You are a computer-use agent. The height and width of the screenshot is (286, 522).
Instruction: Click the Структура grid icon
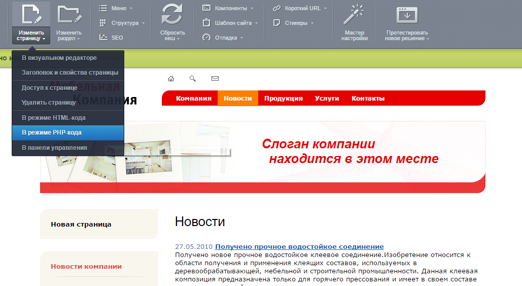click(x=103, y=23)
